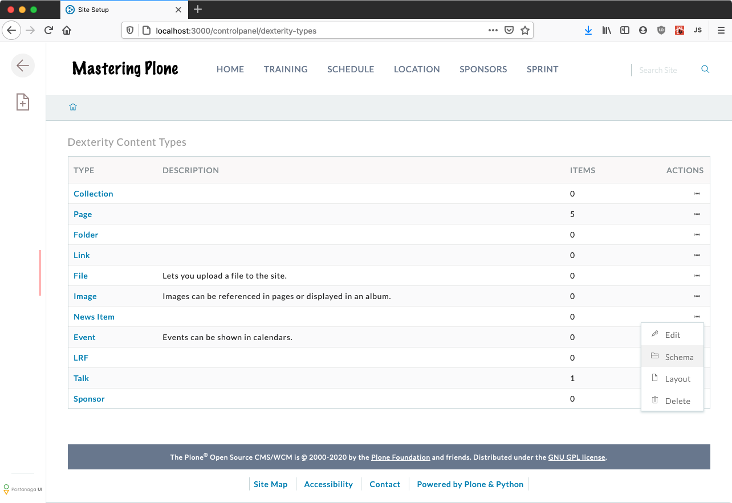Open the News Item content type
This screenshot has width=732, height=503.
coord(94,317)
